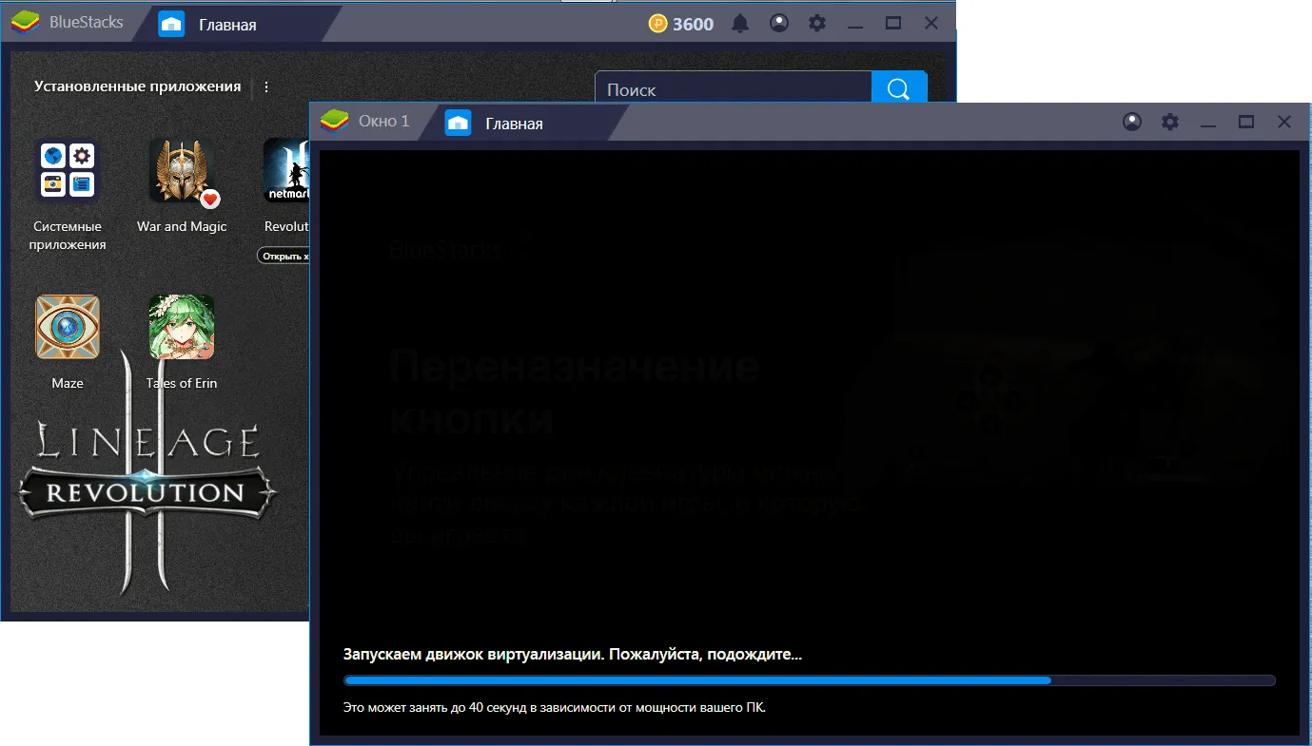Image resolution: width=1312 pixels, height=746 pixels.
Task: Open the Системные приложения folder icon
Action: (67, 171)
